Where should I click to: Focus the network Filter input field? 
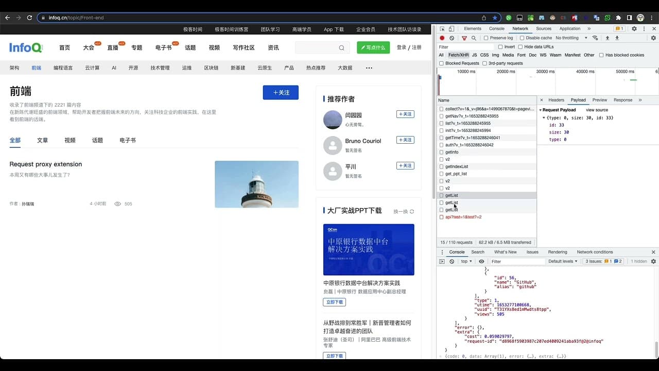[466, 47]
